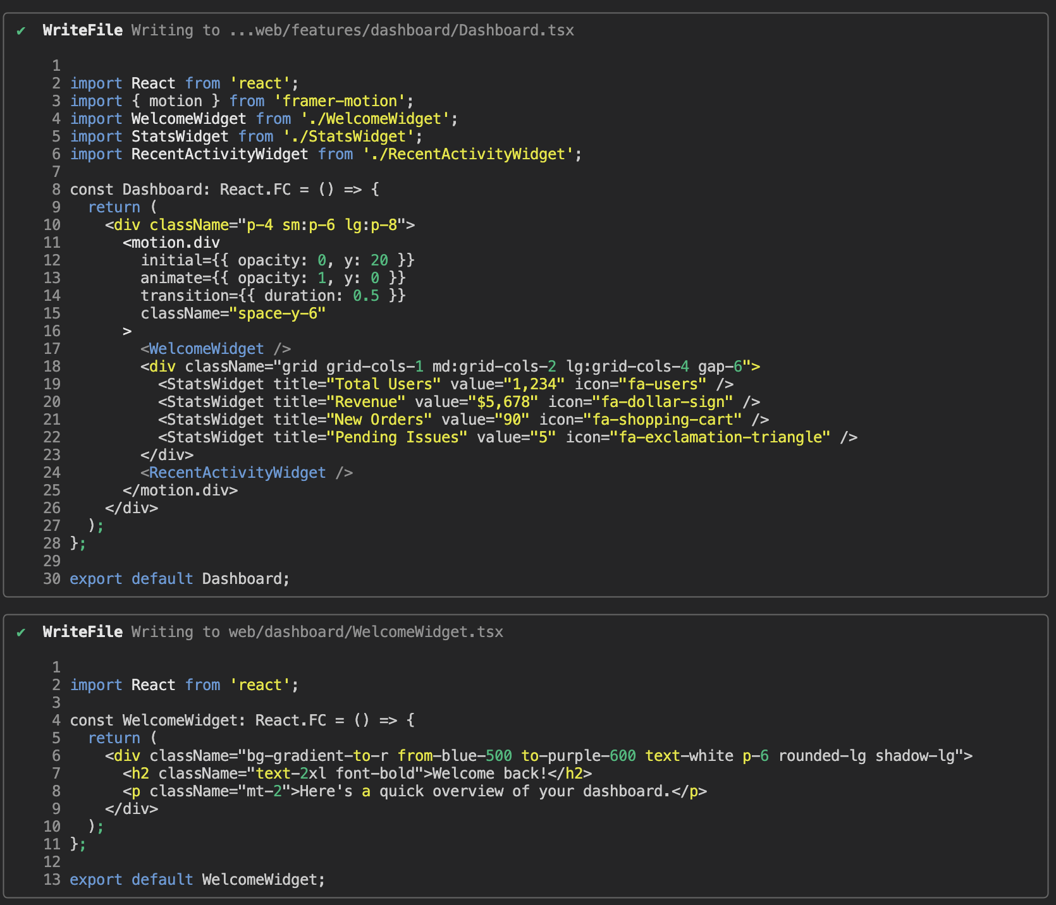Click the 'initial={{ opacity: 0, y: 20 }}' prop
The image size is (1056, 905).
pos(278,260)
